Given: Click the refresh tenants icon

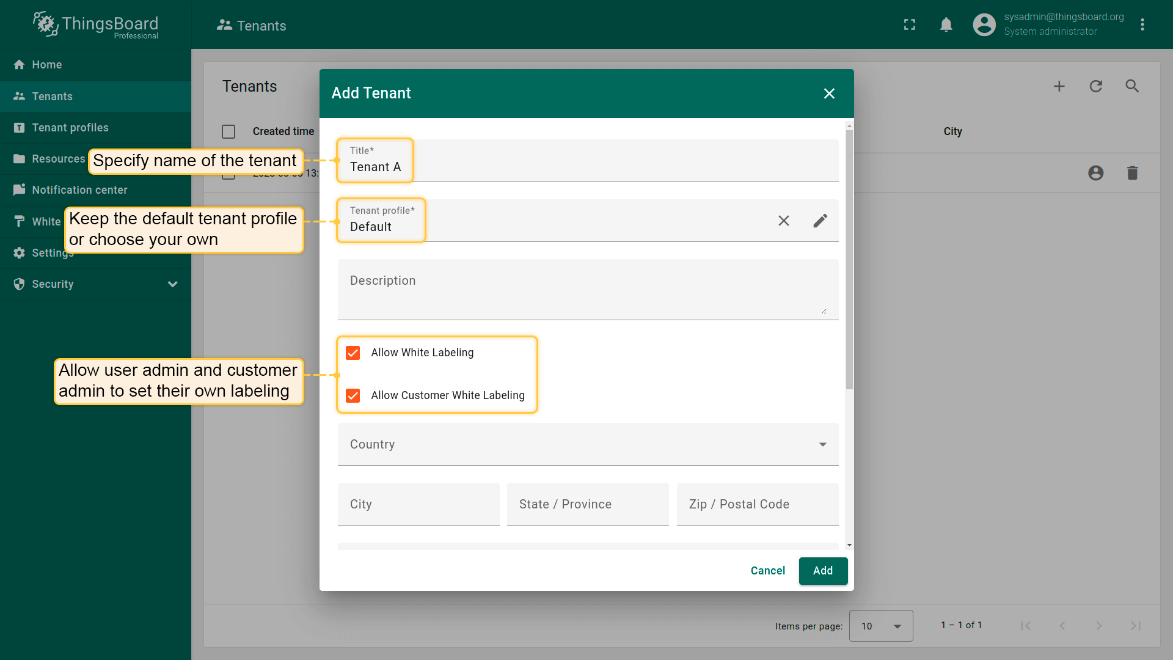Looking at the screenshot, I should (1095, 86).
